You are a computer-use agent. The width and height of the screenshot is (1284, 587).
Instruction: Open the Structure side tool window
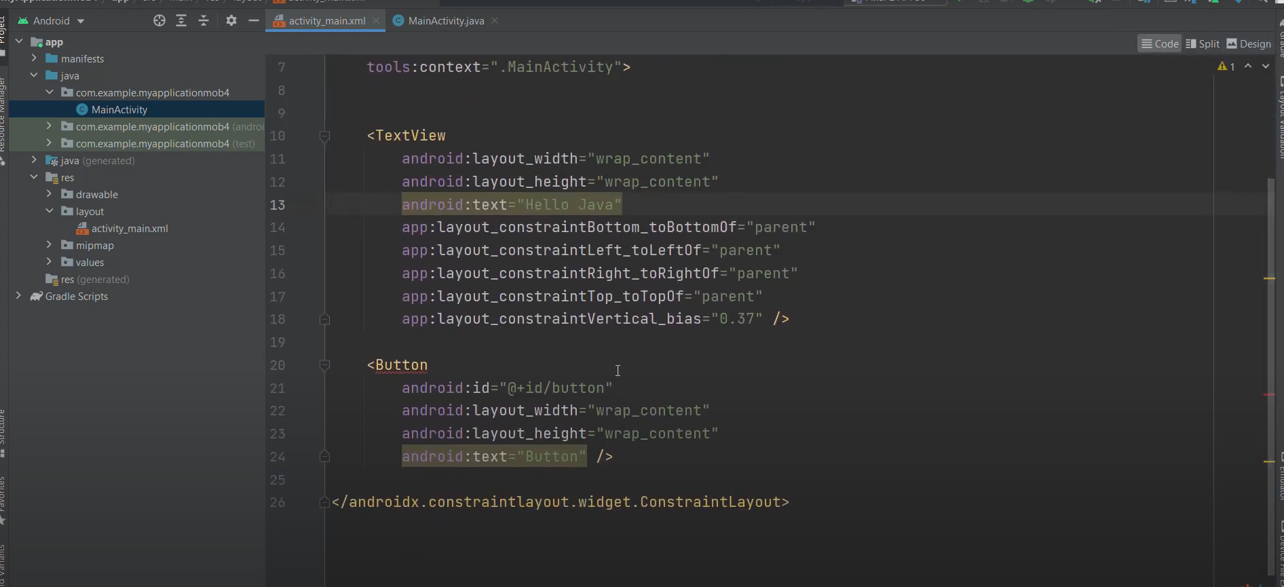coord(3,433)
